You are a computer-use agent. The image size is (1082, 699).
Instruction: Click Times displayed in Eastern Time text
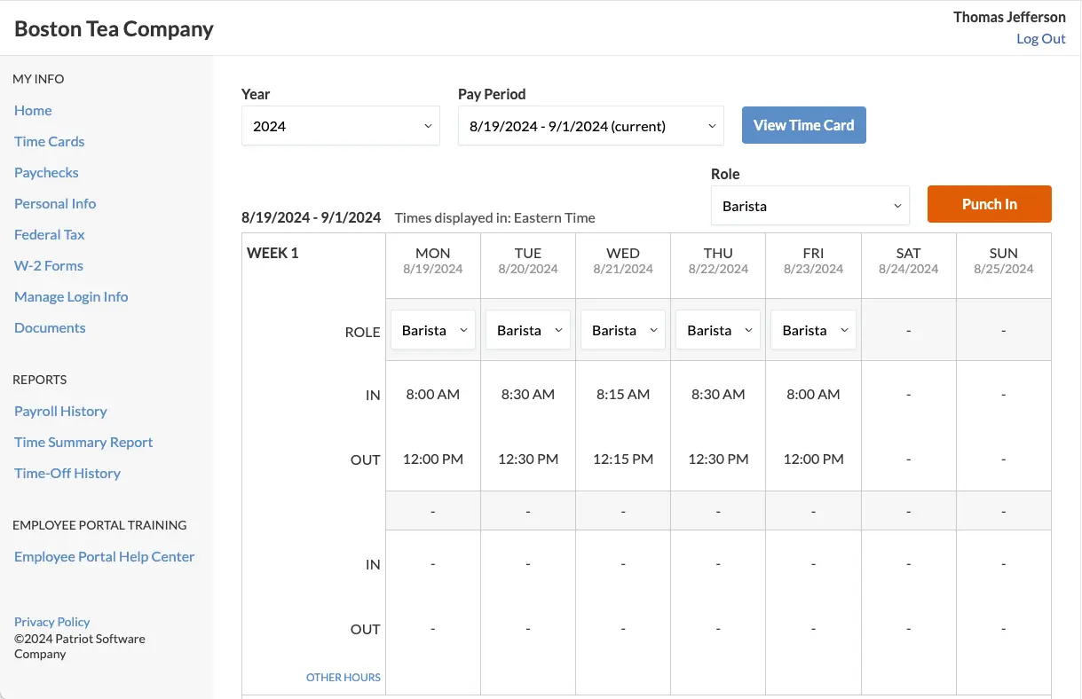pyautogui.click(x=495, y=218)
